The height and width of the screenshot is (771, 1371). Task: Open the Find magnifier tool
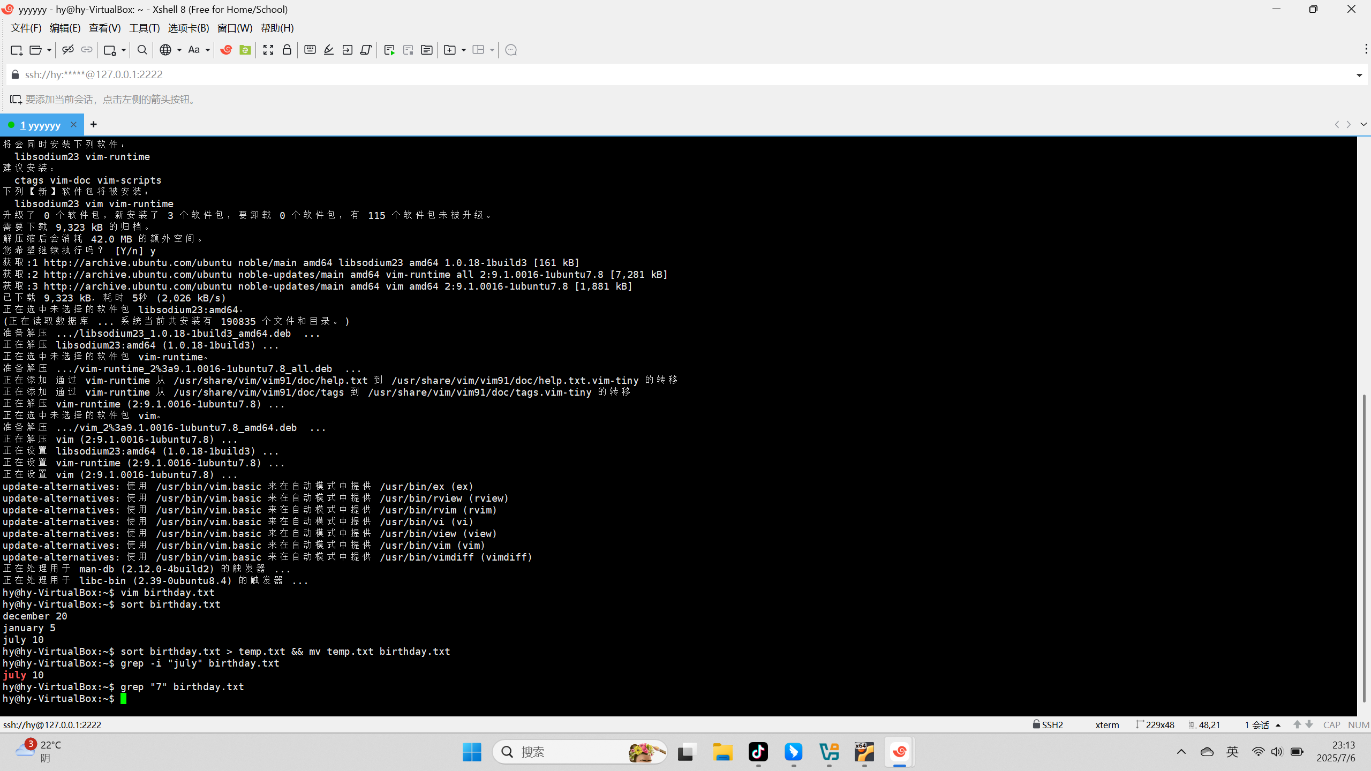click(x=142, y=50)
